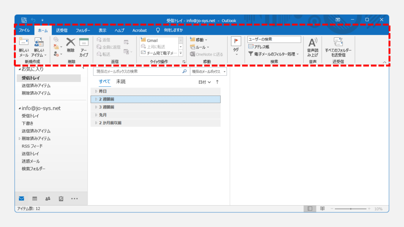Screen dimensions: 404x227
Task: Send and receive all folders (すべてのフォルダーを送受信)
Action: click(338, 42)
